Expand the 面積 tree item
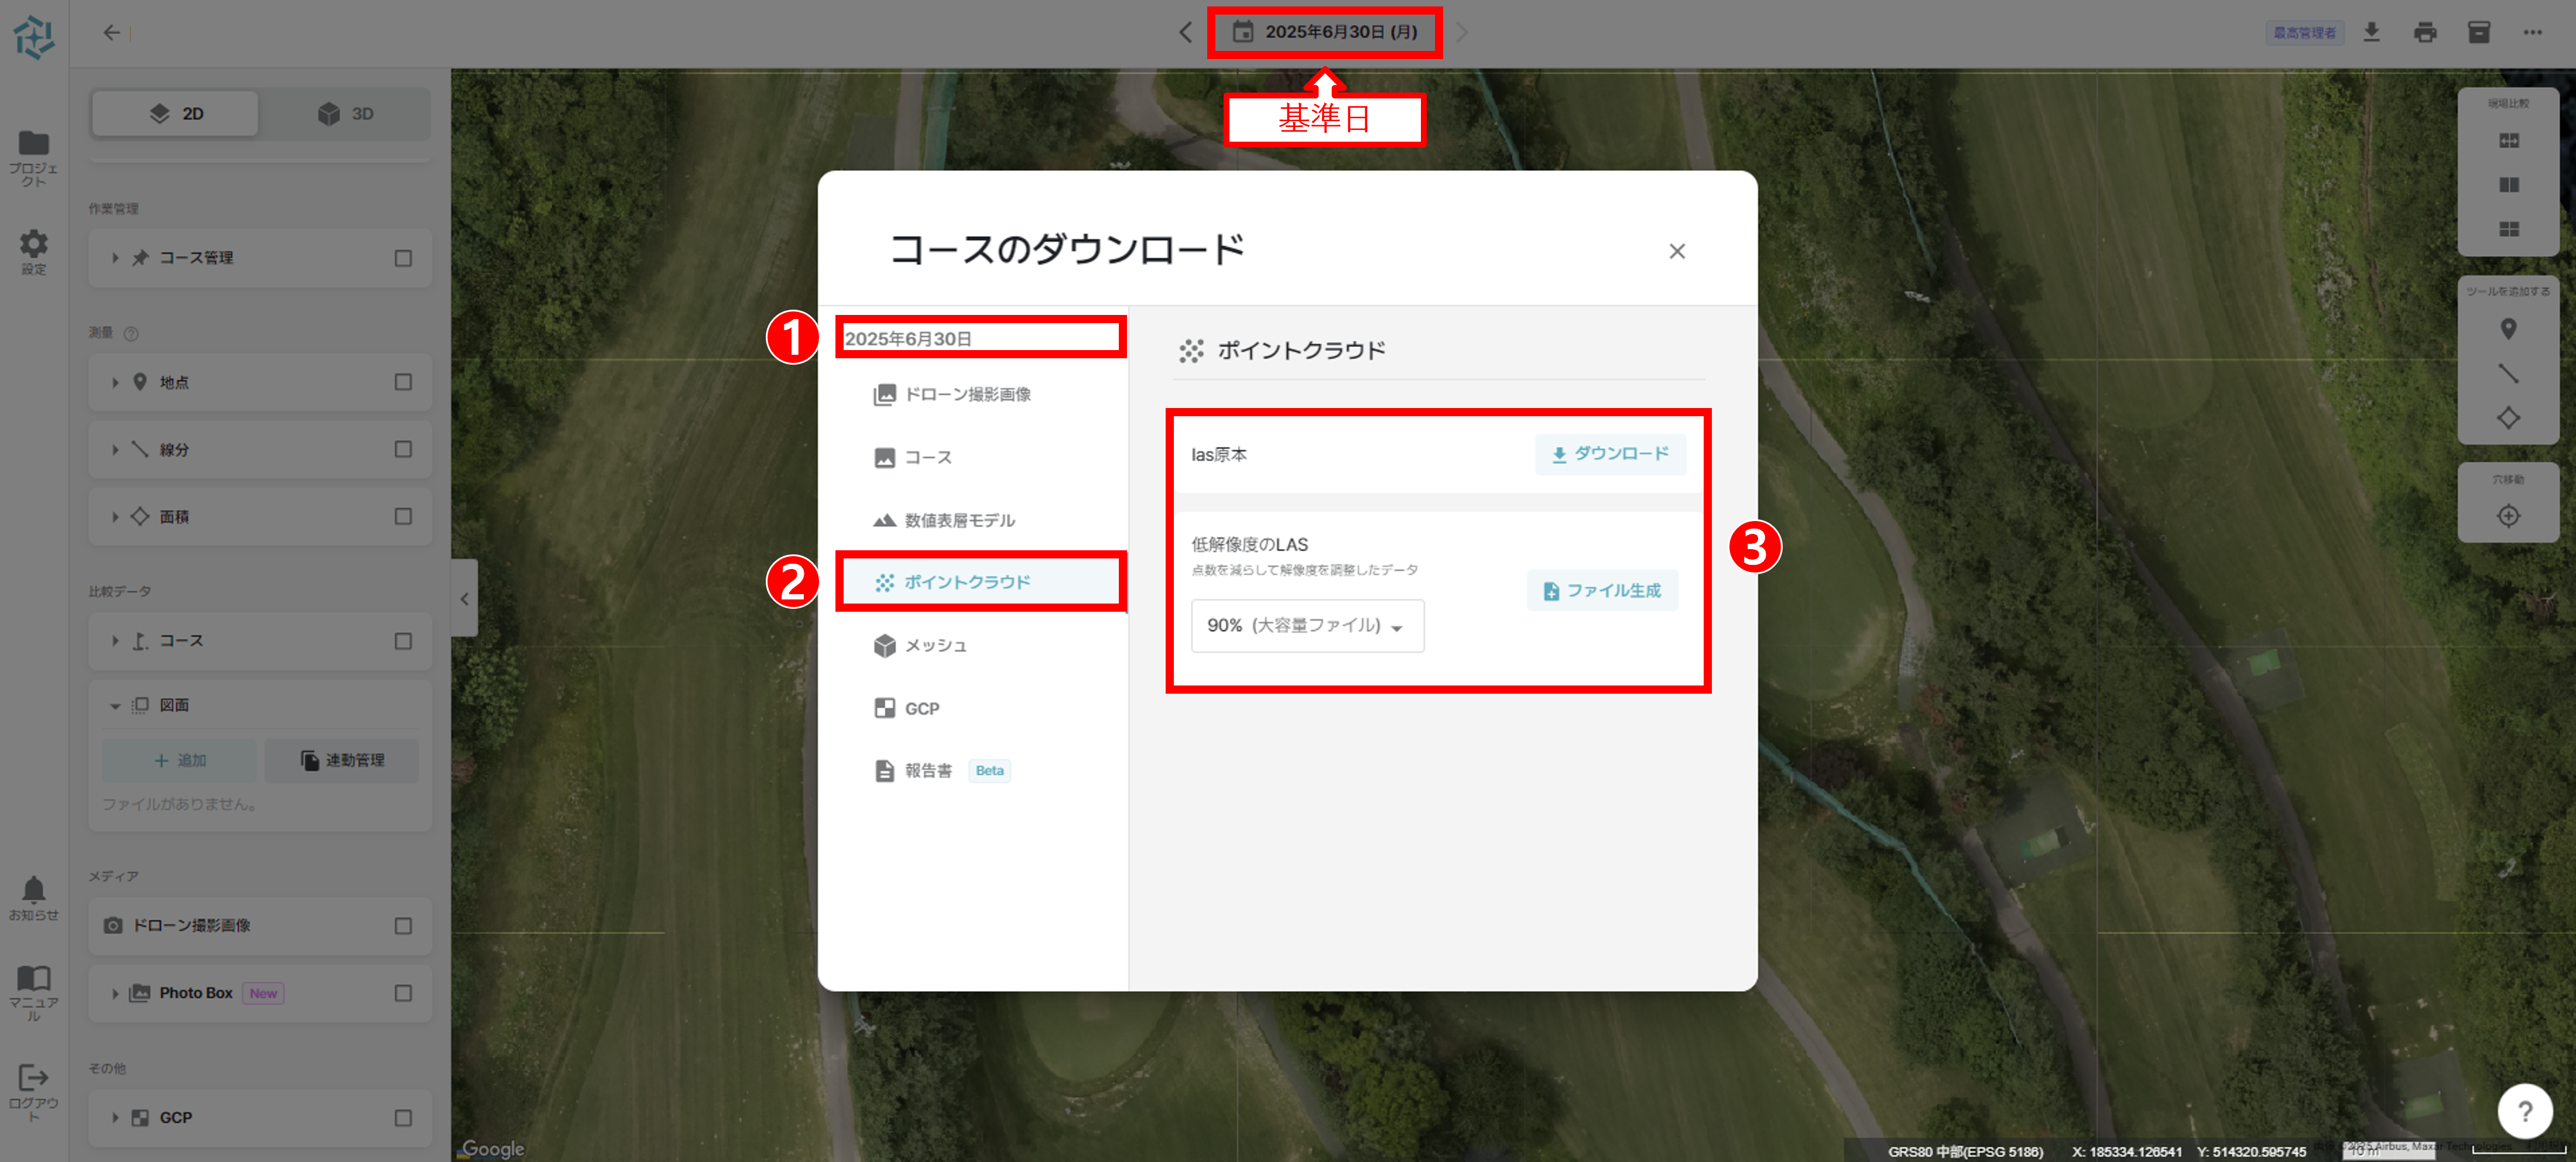 pyautogui.click(x=115, y=517)
